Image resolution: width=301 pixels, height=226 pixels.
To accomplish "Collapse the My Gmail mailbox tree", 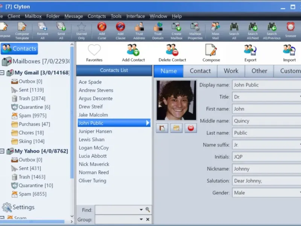I will tap(2, 73).
